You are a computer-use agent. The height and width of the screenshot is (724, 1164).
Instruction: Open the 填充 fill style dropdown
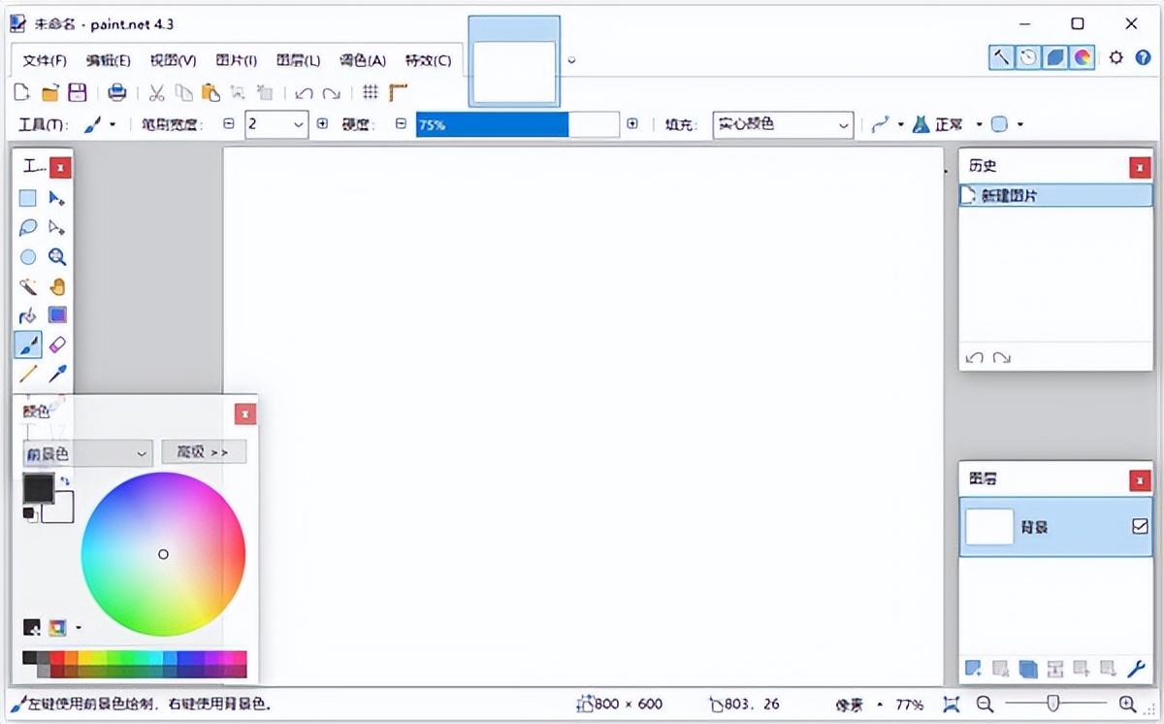click(x=783, y=124)
